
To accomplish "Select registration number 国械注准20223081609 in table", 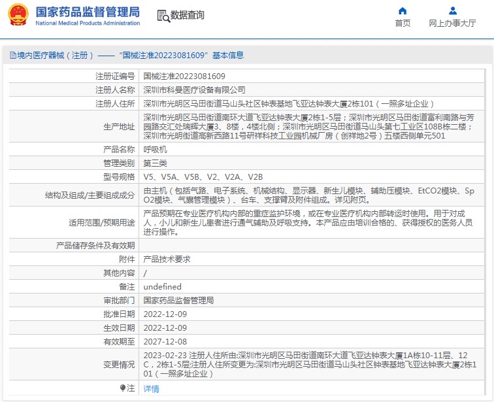I will 184,76.
